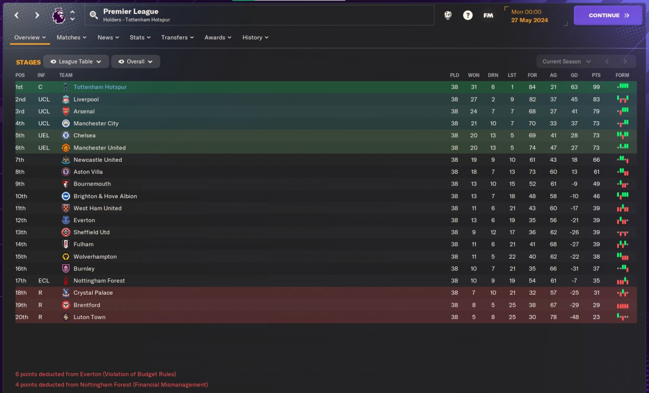Click the search magnifier icon
The image size is (649, 393).
93,15
